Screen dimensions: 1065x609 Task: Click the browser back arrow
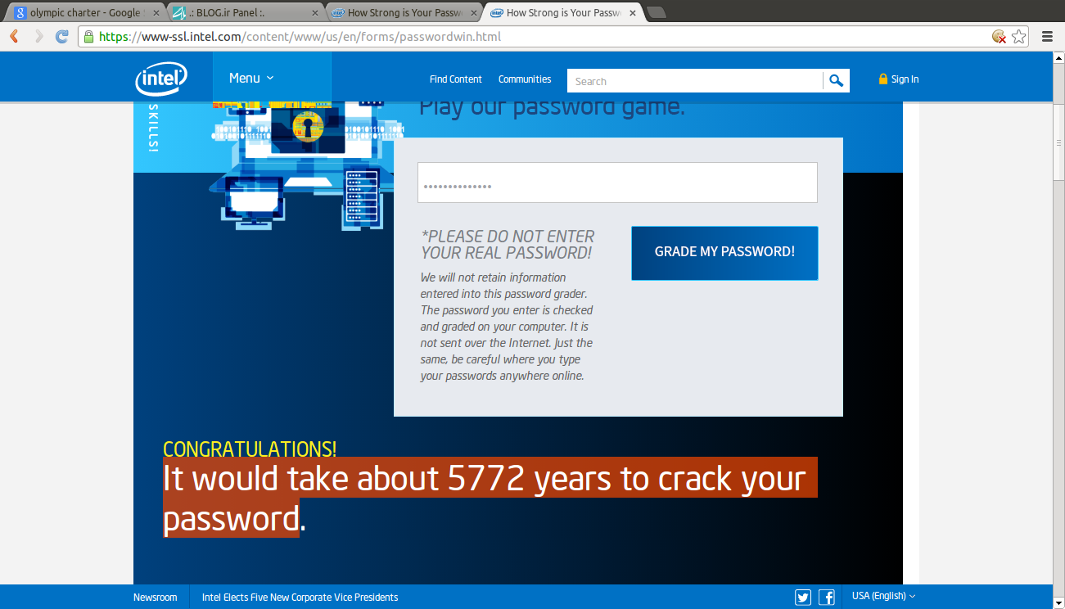[14, 36]
